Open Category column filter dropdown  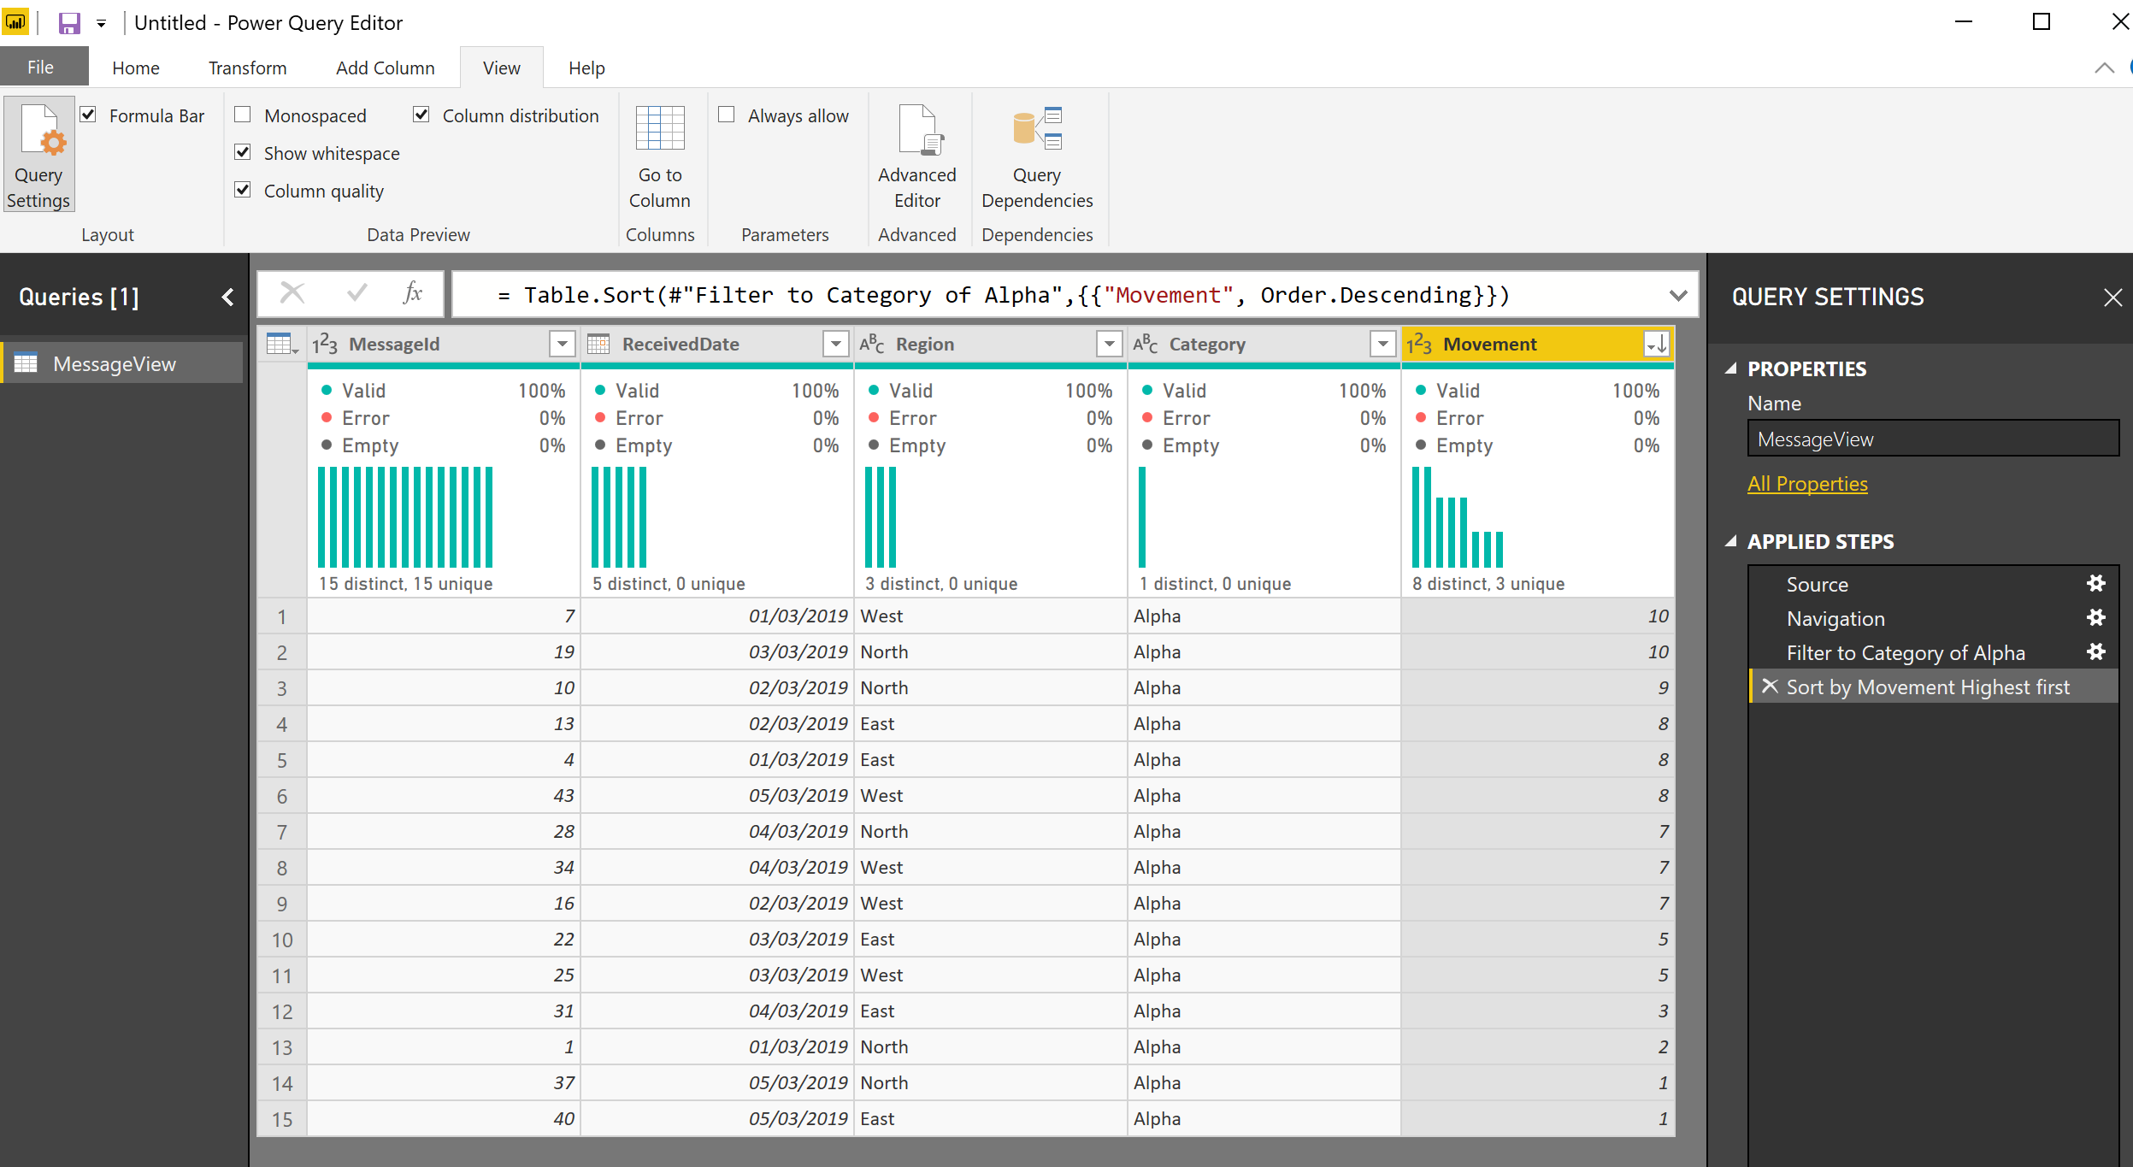pos(1382,344)
